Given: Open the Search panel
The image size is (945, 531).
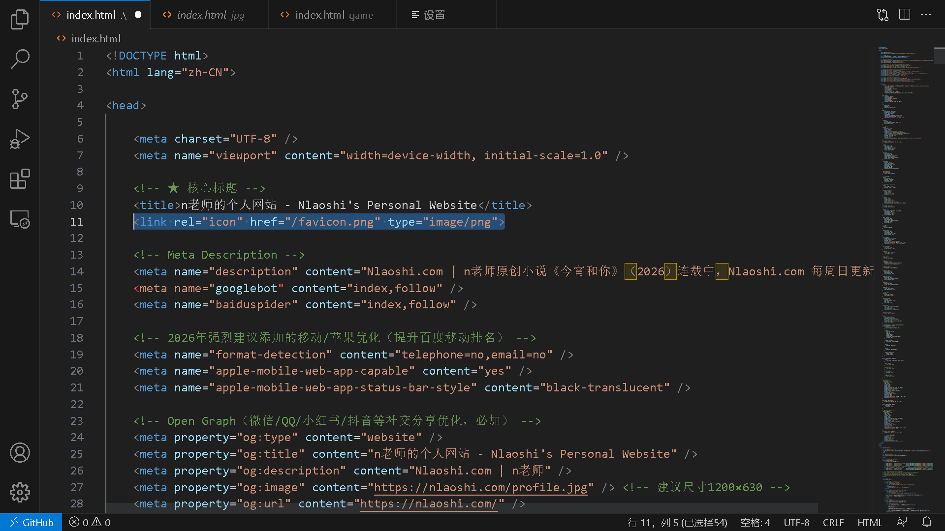Looking at the screenshot, I should pos(20,59).
